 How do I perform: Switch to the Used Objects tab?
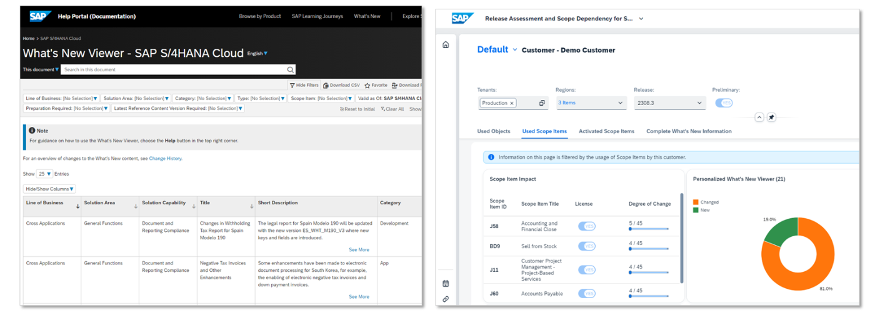[494, 131]
